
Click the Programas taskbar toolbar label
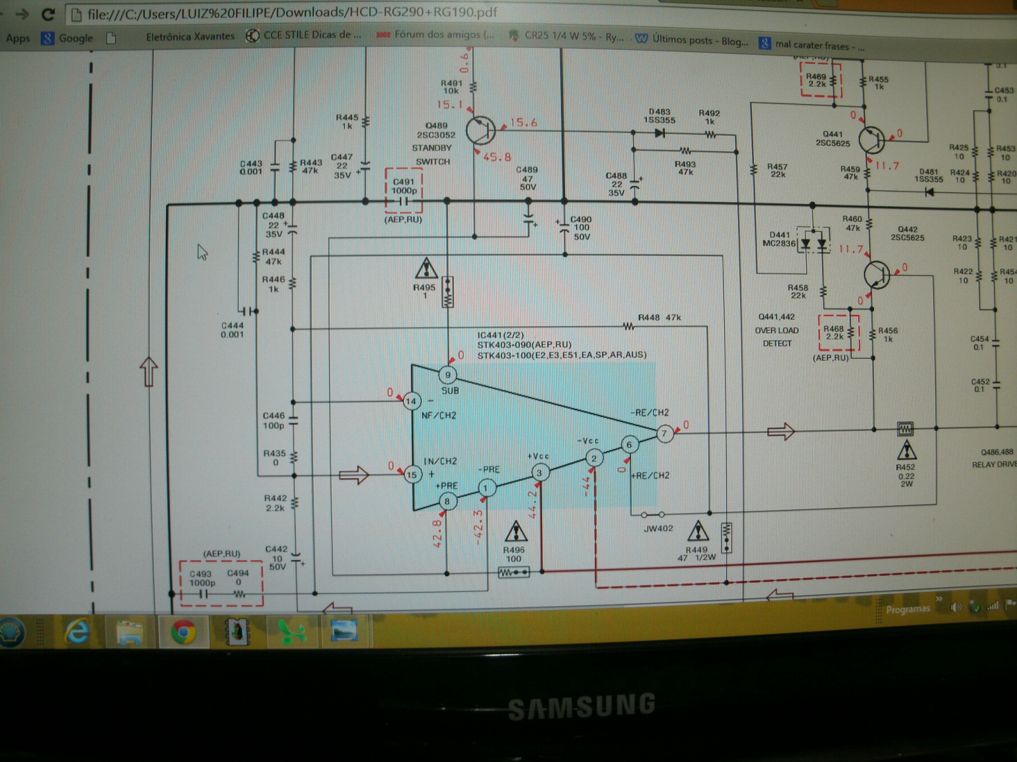908,609
